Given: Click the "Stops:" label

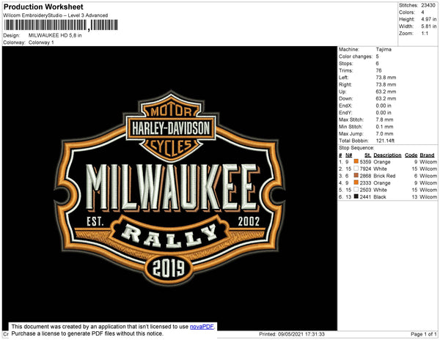Looking at the screenshot, I should pyautogui.click(x=346, y=64).
